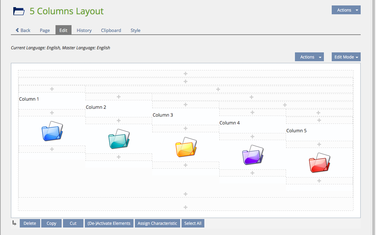Click the (De-)Activate Elements button
The width and height of the screenshot is (376, 235).
coord(109,223)
